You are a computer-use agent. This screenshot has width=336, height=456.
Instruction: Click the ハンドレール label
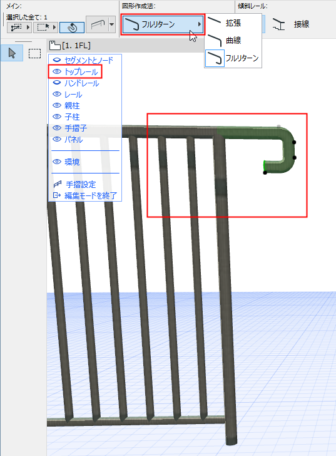click(x=81, y=83)
